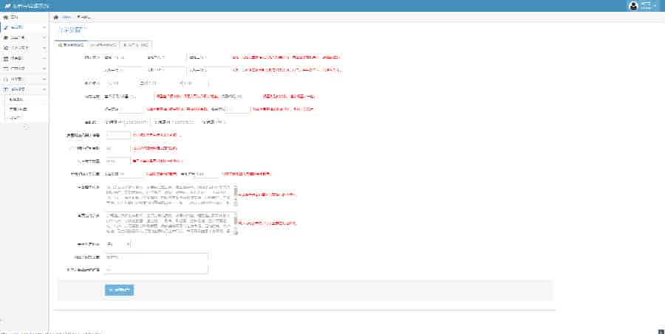Click the lower textarea's scrollbar
Viewport: 665px width, 334px height.
coord(236,223)
